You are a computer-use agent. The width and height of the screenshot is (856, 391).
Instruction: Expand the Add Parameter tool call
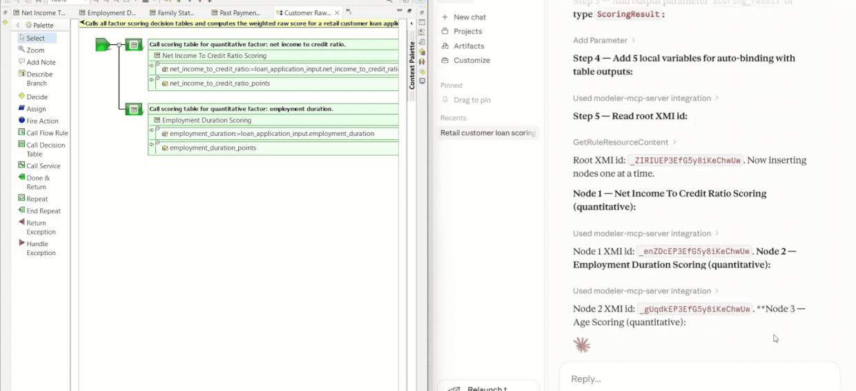(x=604, y=40)
